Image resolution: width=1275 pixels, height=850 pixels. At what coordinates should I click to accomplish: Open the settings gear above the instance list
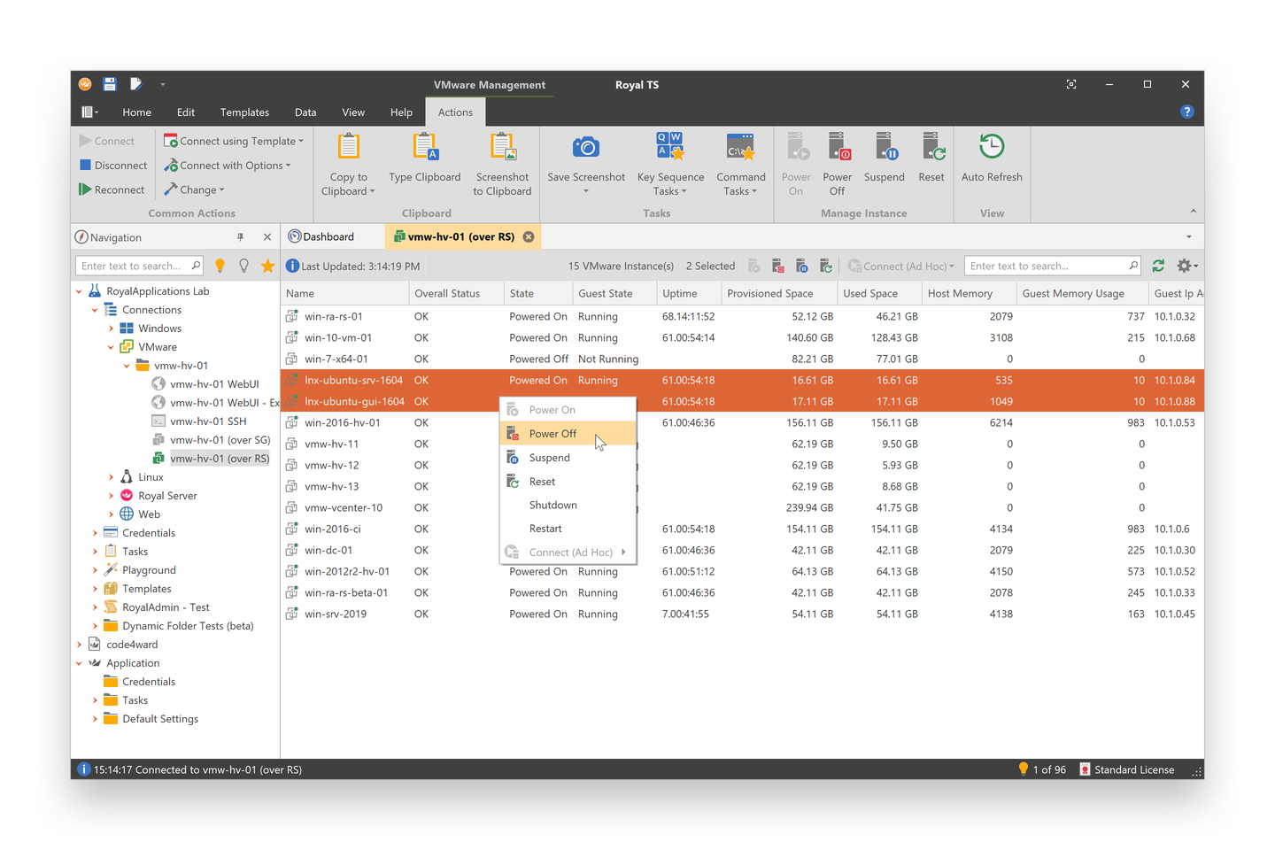coord(1185,266)
